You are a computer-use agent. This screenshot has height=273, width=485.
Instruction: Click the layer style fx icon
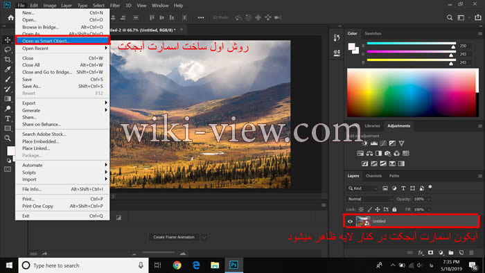[421, 253]
